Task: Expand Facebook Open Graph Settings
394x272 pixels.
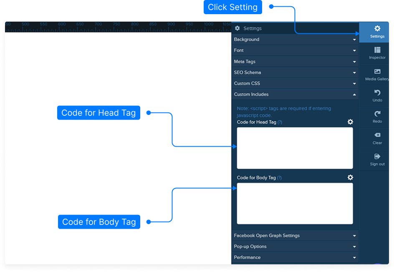Action: [x=295, y=236]
